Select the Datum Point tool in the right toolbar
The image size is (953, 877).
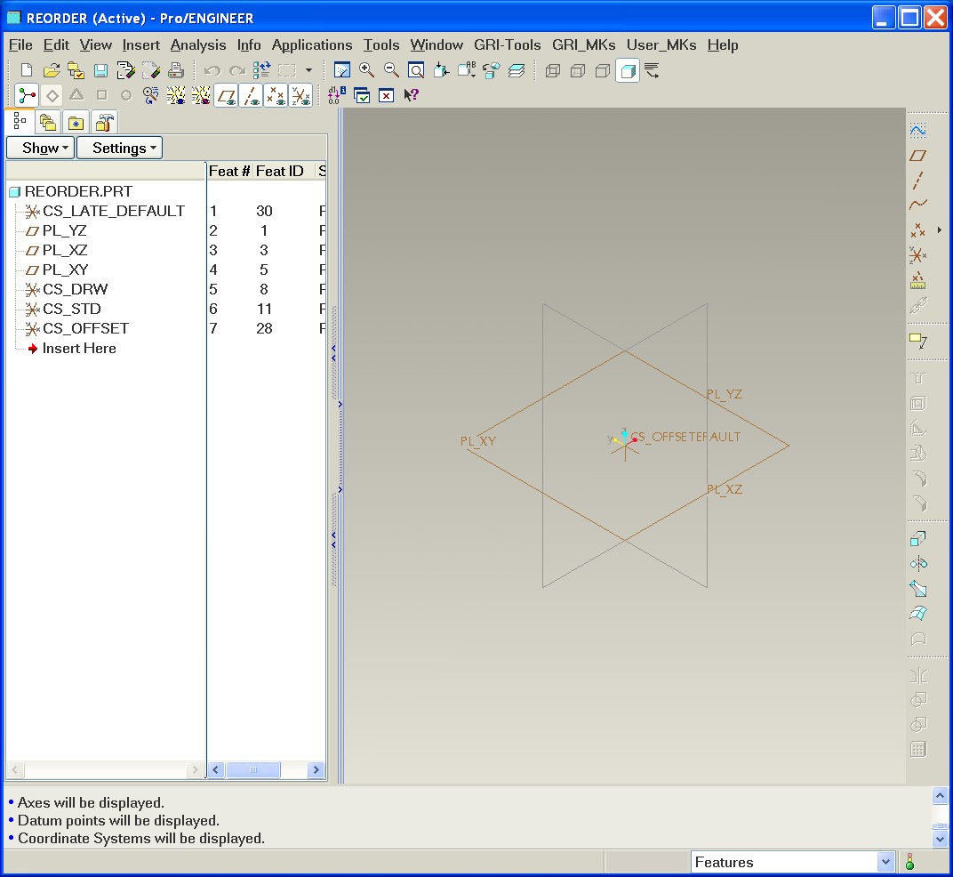point(918,229)
